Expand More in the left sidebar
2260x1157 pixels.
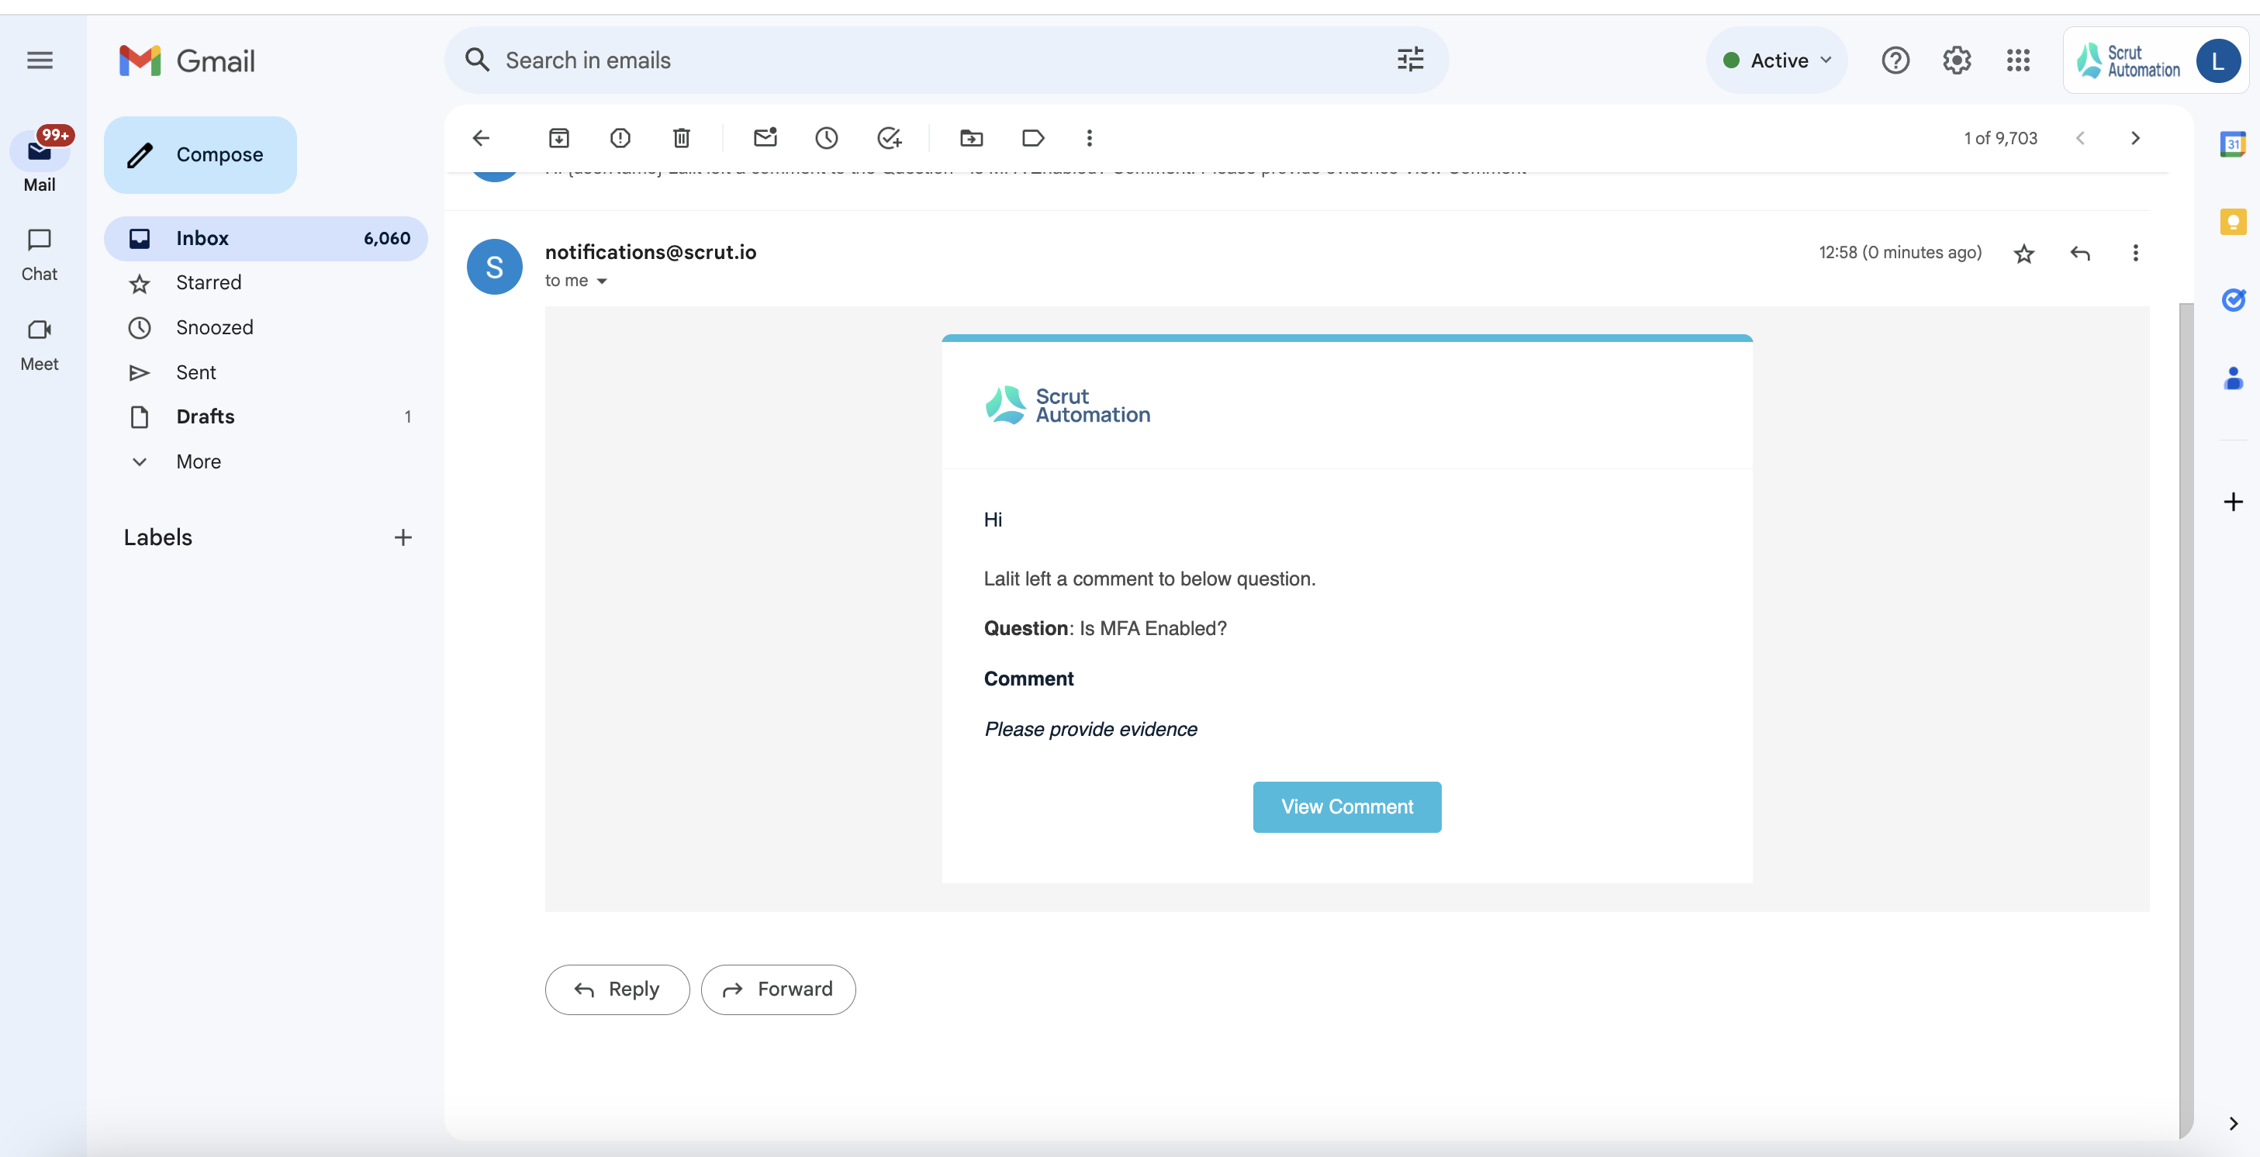(x=199, y=461)
